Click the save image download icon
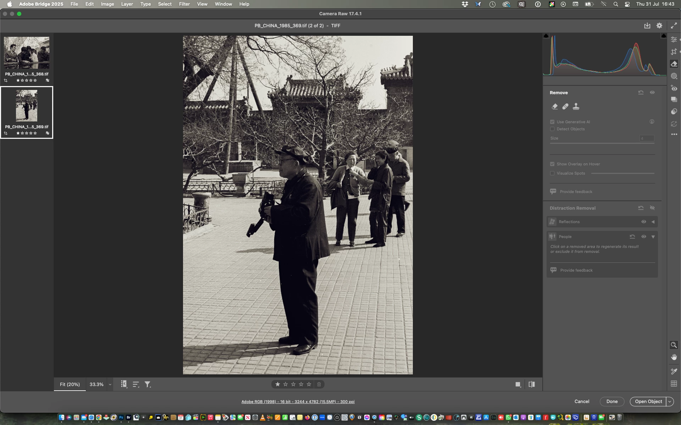Screen dimensions: 681x425 [x=647, y=25]
